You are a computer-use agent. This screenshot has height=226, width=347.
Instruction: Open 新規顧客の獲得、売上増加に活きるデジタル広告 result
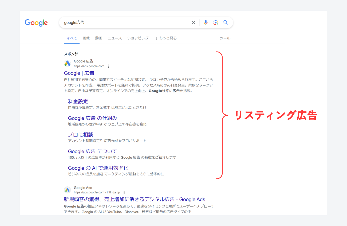[x=135, y=199]
